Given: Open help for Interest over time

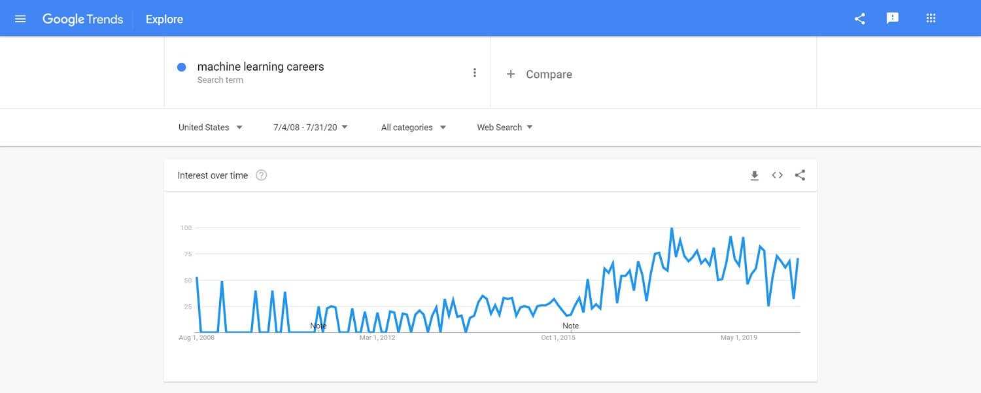Looking at the screenshot, I should coord(262,175).
